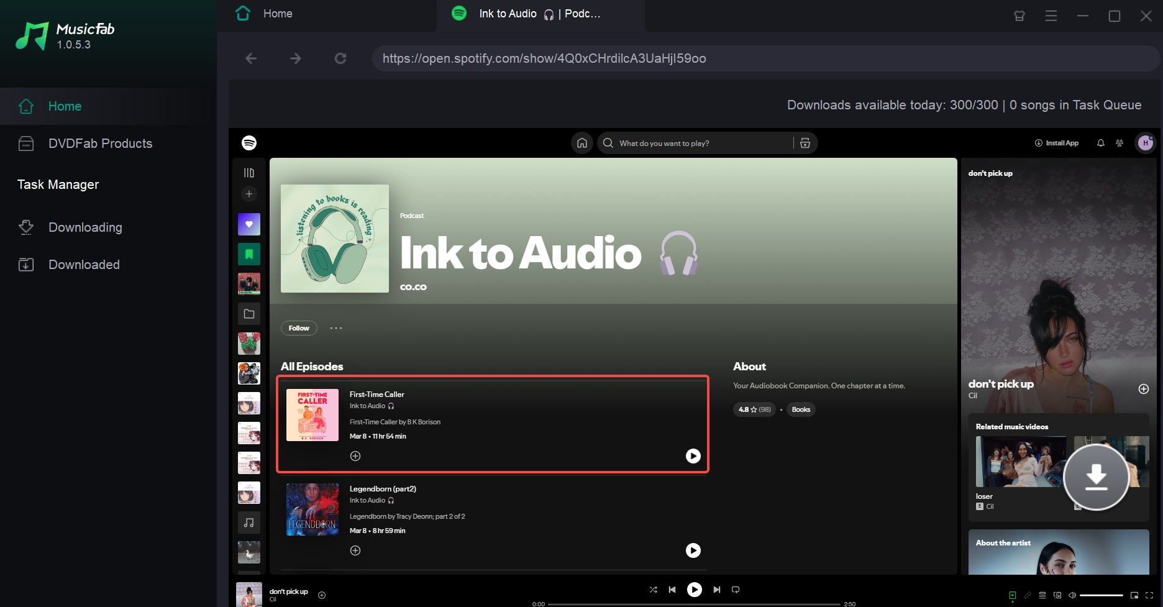Select Home in MusicFab sidebar
This screenshot has height=607, width=1163.
(108, 106)
